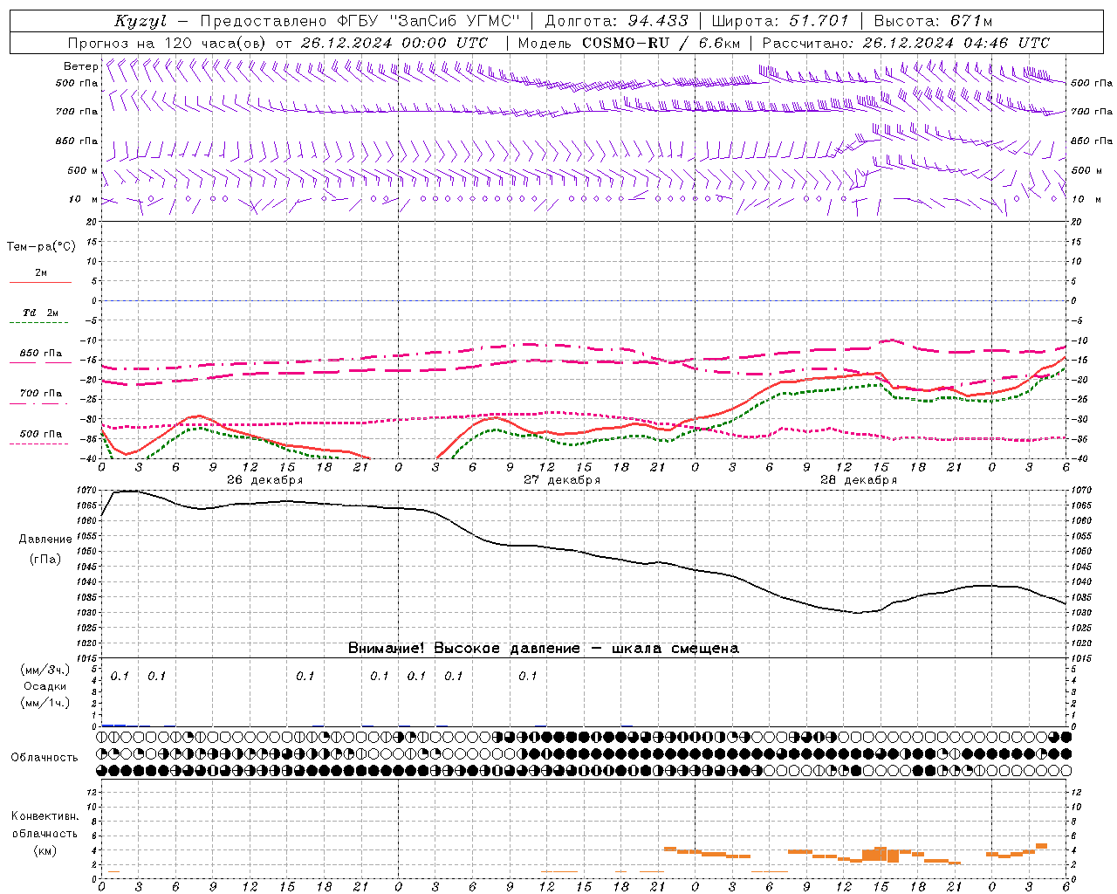The width and height of the screenshot is (1117, 894).
Task: Click the computed time Рассчитано: 26.12.2024 04:46 UTC
Action: click(x=906, y=43)
